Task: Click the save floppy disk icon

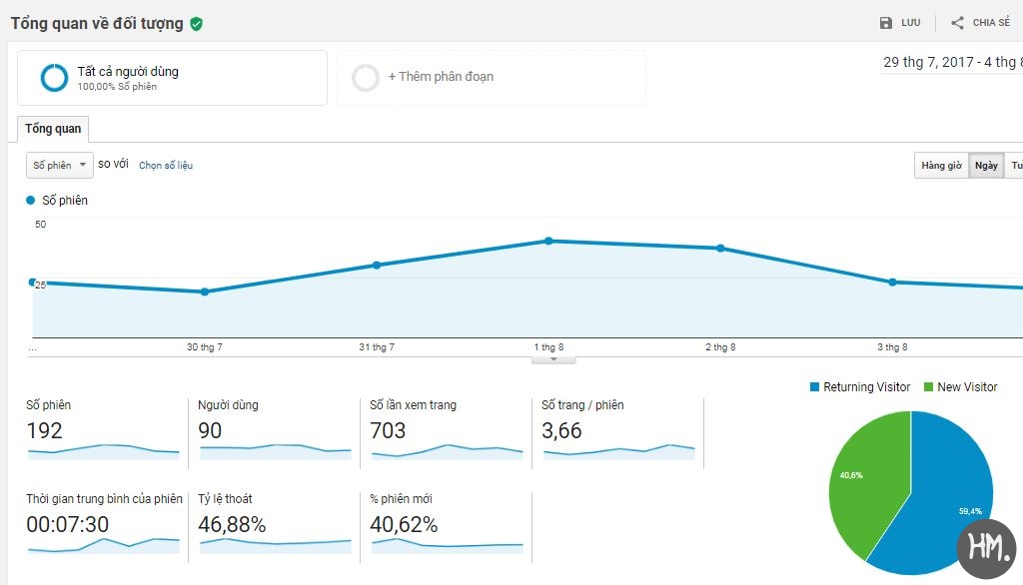Action: (885, 23)
